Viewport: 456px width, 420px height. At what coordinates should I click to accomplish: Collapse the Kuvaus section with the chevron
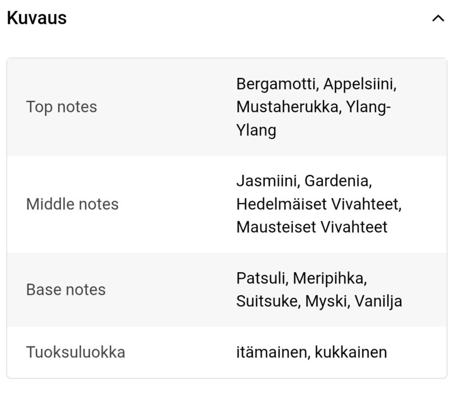(x=438, y=19)
